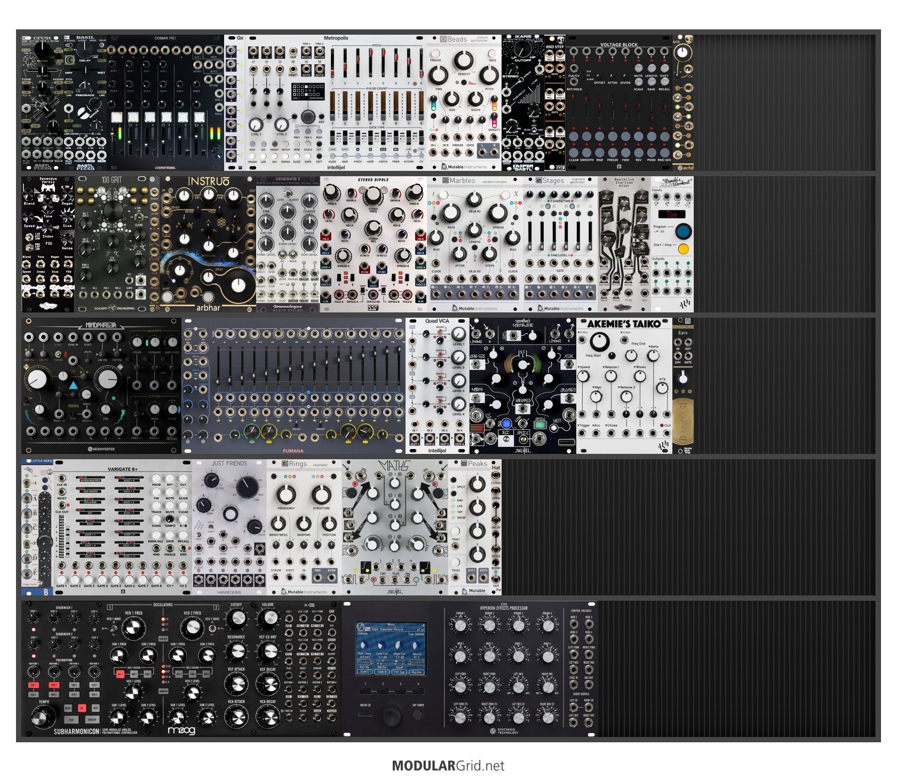Click the Beads Freeze button

click(435, 53)
